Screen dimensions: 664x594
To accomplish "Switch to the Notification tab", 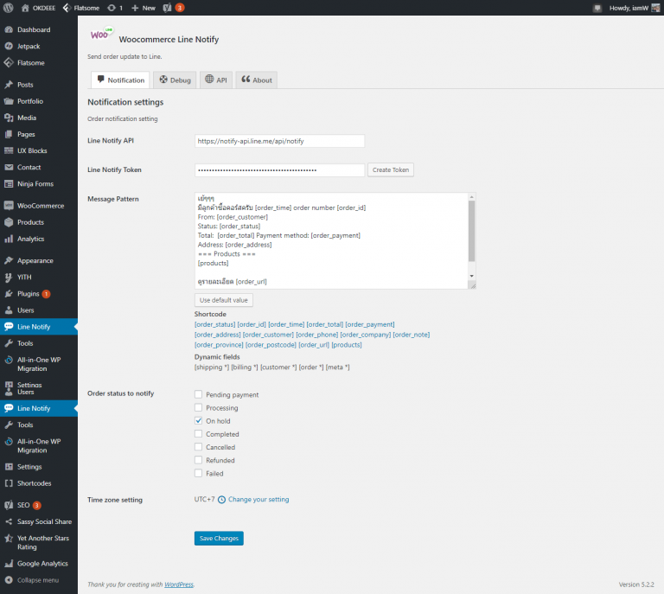I will click(x=120, y=80).
